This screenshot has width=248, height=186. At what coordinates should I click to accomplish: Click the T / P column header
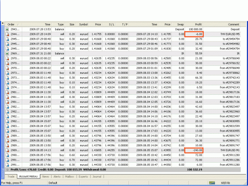[122, 24]
